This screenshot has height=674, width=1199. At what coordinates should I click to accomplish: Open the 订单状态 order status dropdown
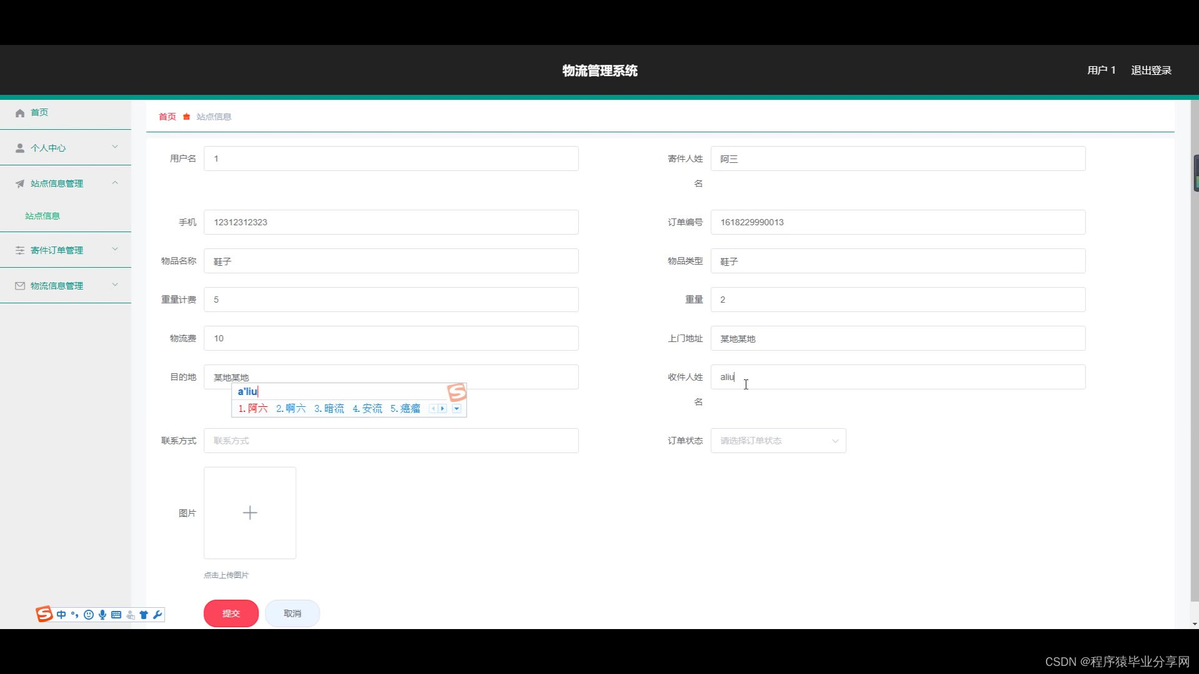[x=778, y=441]
